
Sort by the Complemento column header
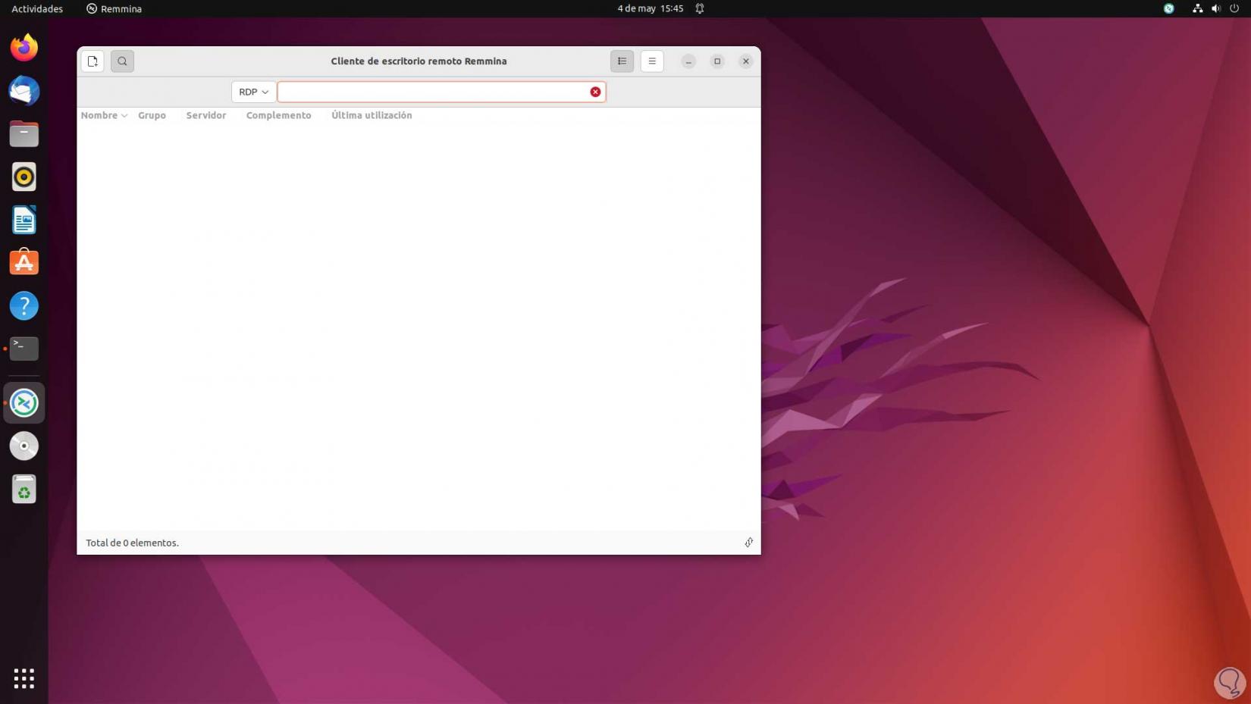pos(278,115)
